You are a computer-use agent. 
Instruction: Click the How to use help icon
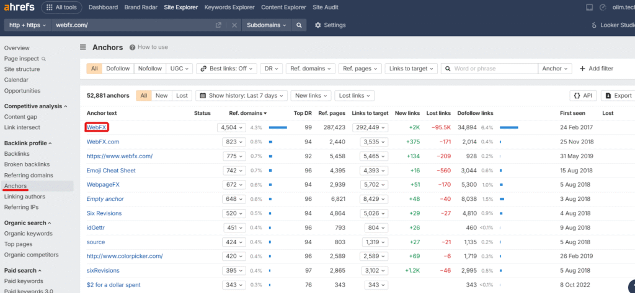[x=133, y=47]
